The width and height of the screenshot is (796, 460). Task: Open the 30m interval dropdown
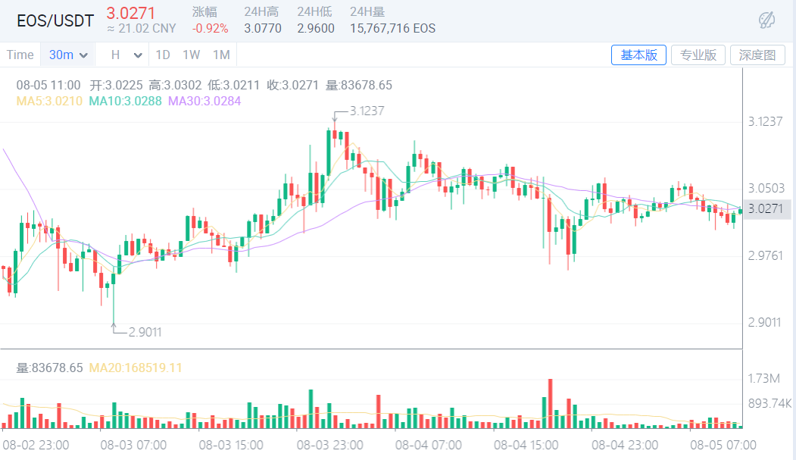coord(67,54)
